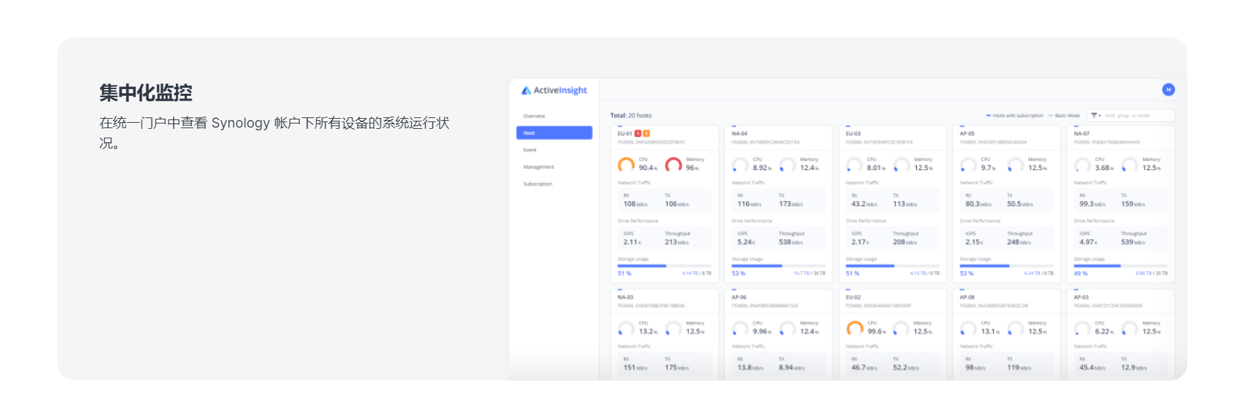Click the EU-03 storage usage bar
The width and height of the screenshot is (1244, 394).
tap(892, 266)
